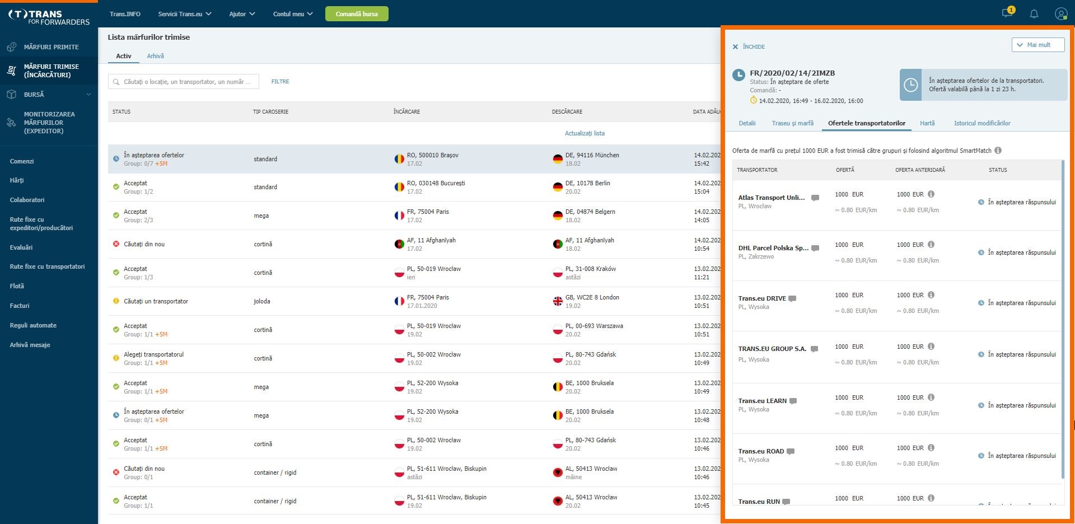The image size is (1075, 524).
Task: Click the ÎNCĂRCARE column header
Action: pyautogui.click(x=406, y=112)
